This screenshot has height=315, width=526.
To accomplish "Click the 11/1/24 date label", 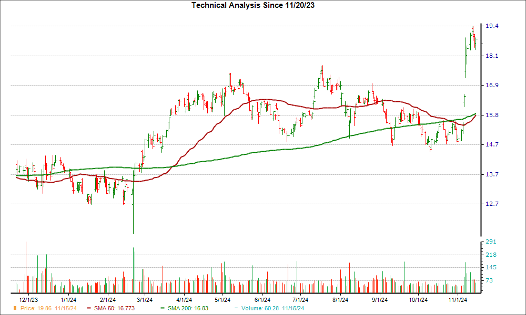I will tap(458, 300).
